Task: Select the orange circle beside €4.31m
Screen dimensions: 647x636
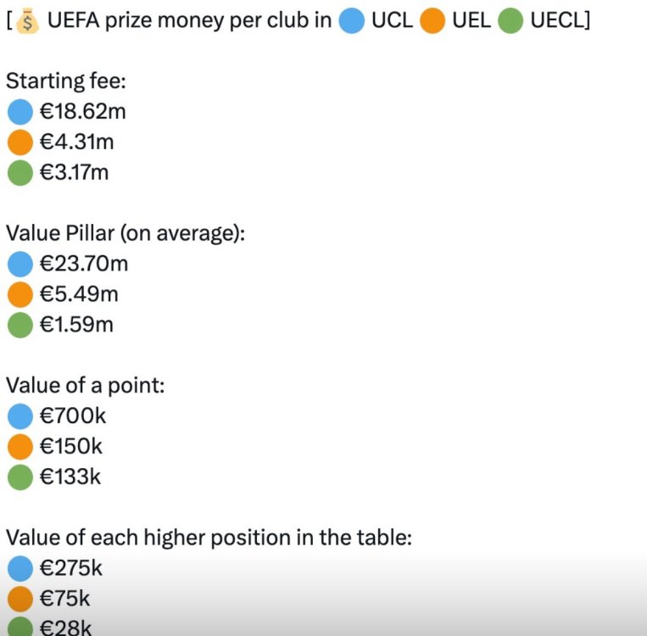Action: (20, 142)
